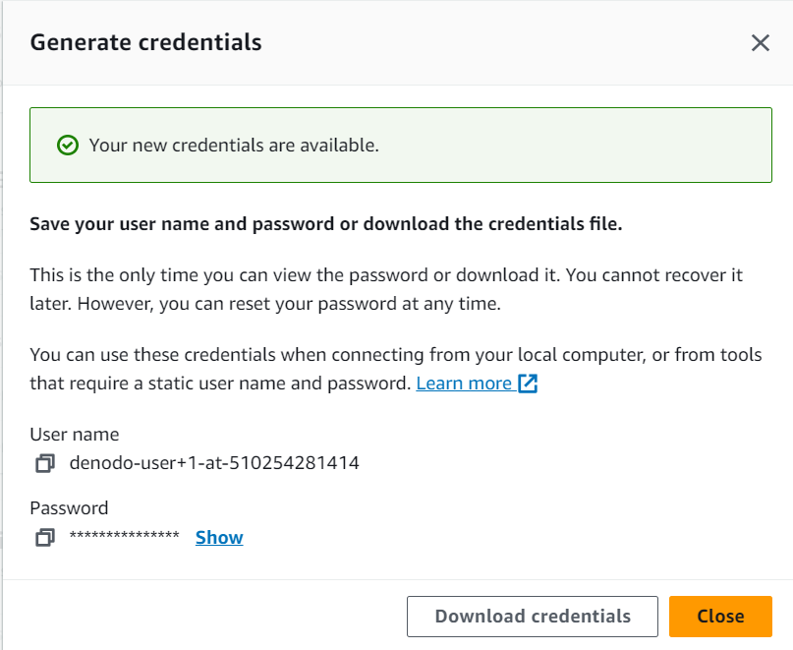The height and width of the screenshot is (650, 793).
Task: Open the Learn more link
Action: pyautogui.click(x=464, y=384)
